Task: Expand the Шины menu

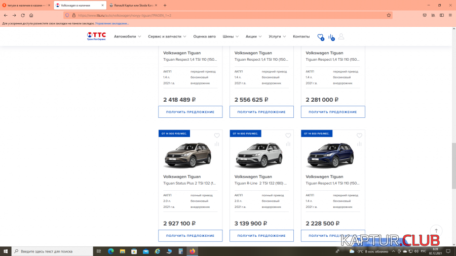Action: pyautogui.click(x=231, y=36)
